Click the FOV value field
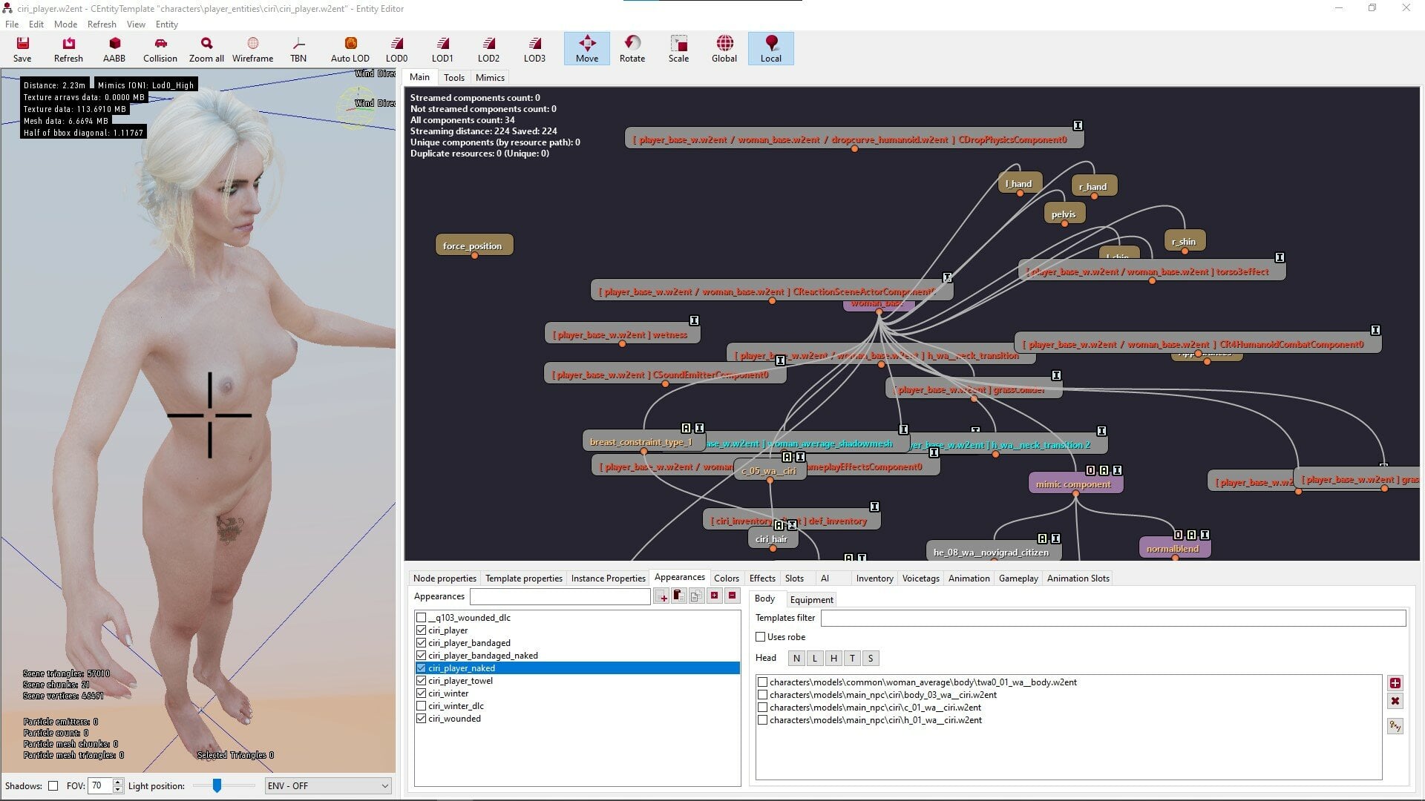 [x=99, y=785]
